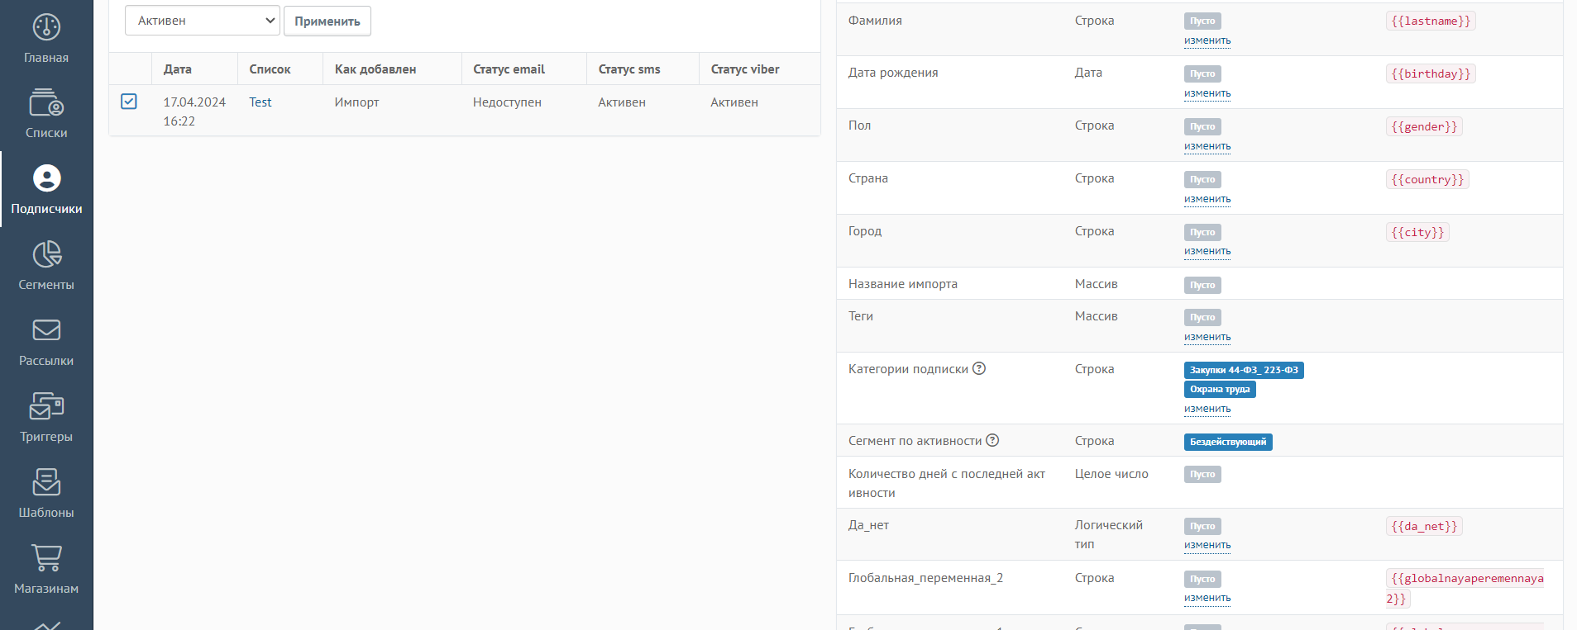Click the Охрана труда badge
This screenshot has width=1577, height=630.
1220,390
